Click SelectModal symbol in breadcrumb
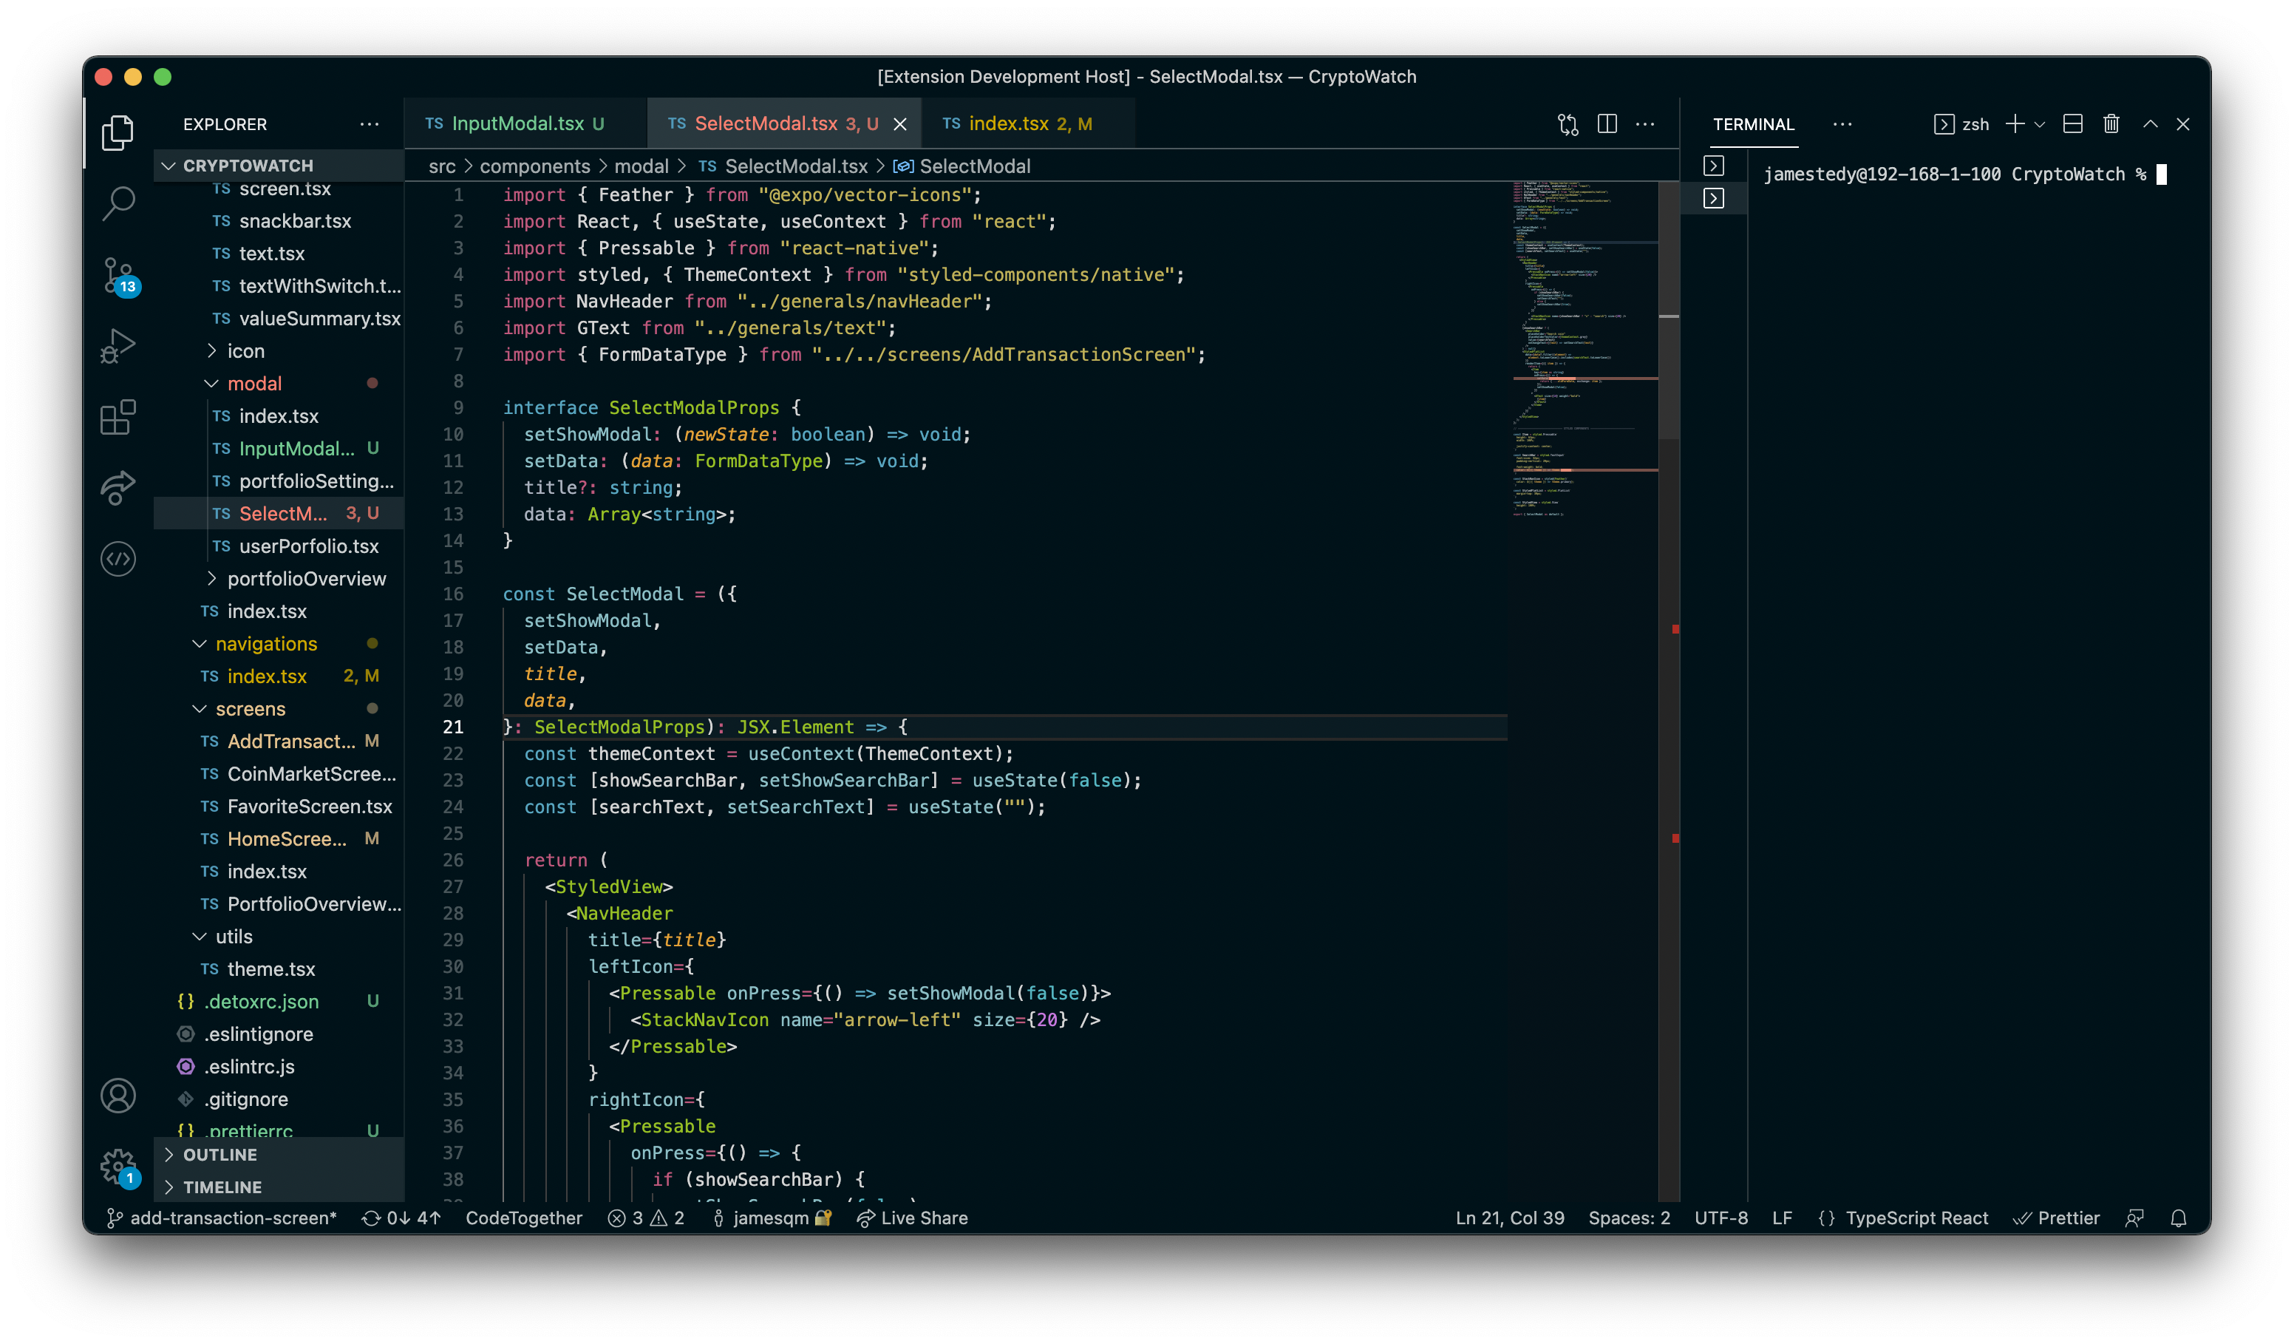The width and height of the screenshot is (2294, 1344). click(x=963, y=166)
